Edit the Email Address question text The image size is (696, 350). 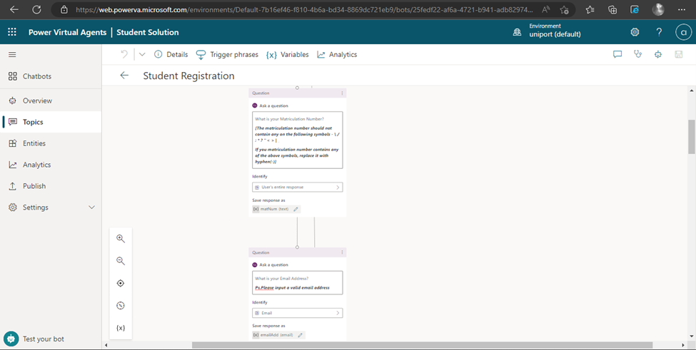point(298,283)
